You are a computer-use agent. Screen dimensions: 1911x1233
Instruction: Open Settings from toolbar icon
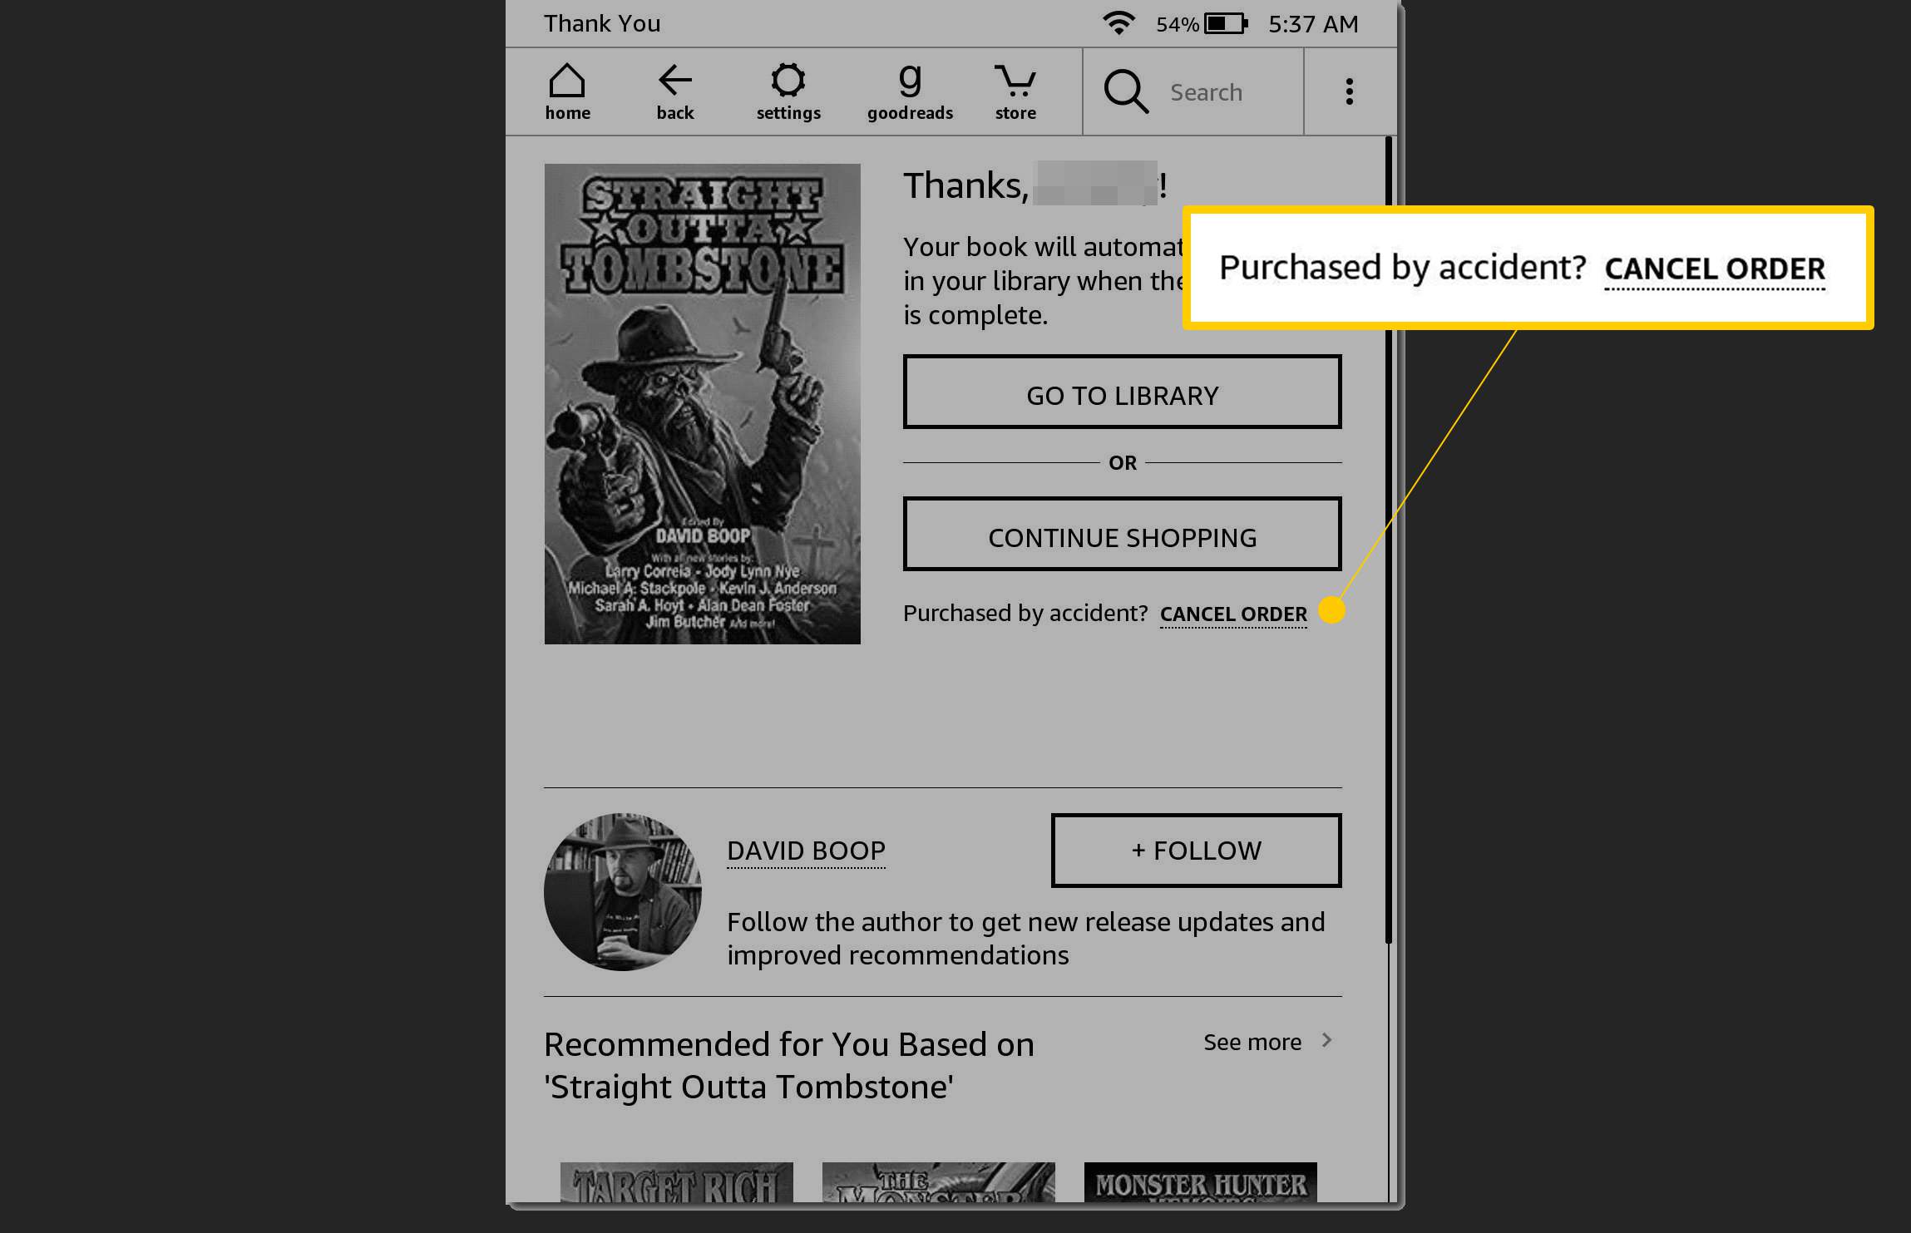(787, 91)
